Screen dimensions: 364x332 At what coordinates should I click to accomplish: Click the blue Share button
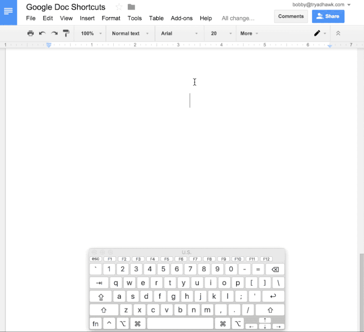[328, 16]
